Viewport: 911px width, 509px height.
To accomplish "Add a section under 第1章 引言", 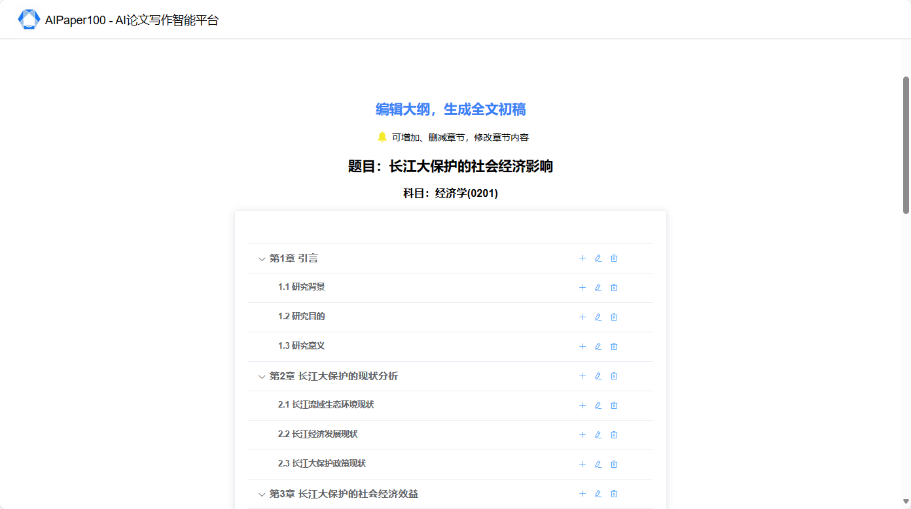I will [x=582, y=258].
